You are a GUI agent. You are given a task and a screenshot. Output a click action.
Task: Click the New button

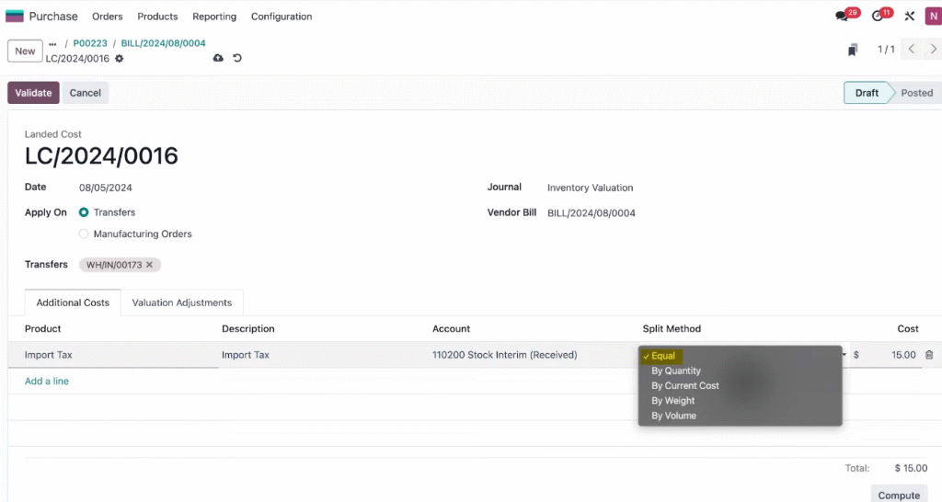[x=25, y=51]
